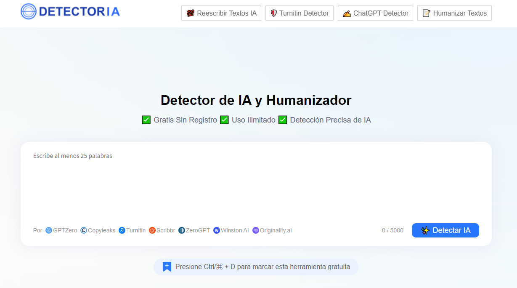Click the 0 / 5000 character counter

(x=392, y=230)
